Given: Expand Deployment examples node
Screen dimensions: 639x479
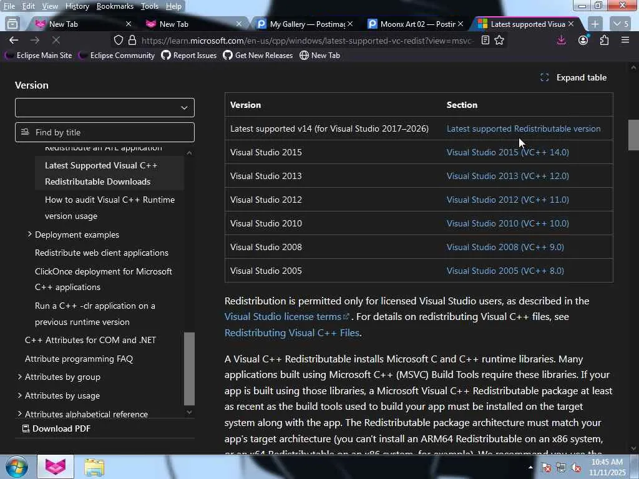Looking at the screenshot, I should pos(29,235).
